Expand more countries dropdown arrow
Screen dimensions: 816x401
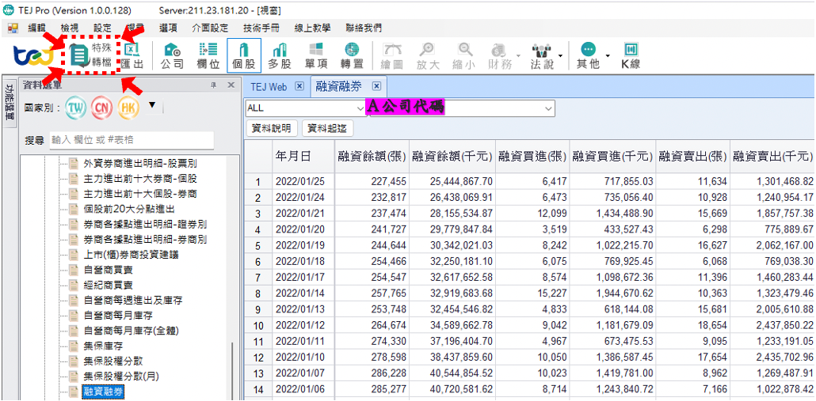(x=151, y=106)
